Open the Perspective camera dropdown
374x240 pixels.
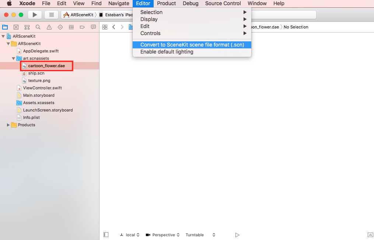tap(162, 235)
